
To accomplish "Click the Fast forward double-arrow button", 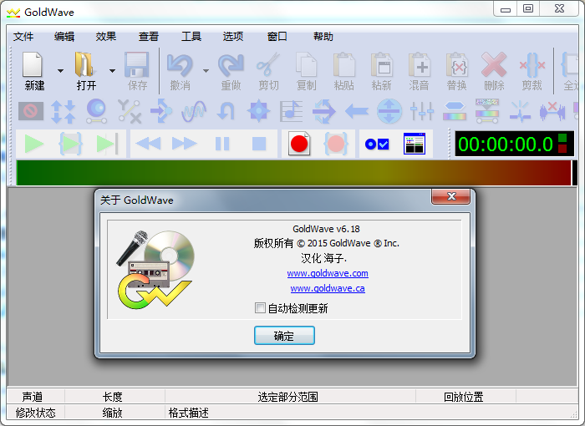I will pos(185,144).
